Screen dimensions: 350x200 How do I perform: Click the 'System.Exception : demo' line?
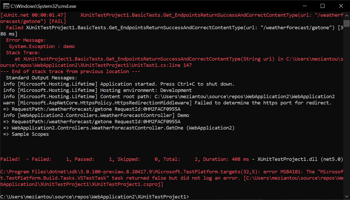coord(42,47)
